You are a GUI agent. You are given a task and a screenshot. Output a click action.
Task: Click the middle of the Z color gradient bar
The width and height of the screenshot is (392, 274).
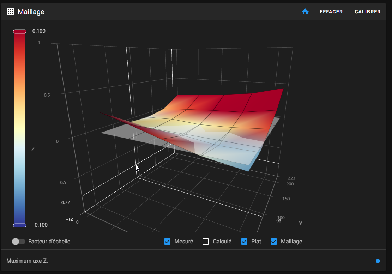pyautogui.click(x=20, y=128)
